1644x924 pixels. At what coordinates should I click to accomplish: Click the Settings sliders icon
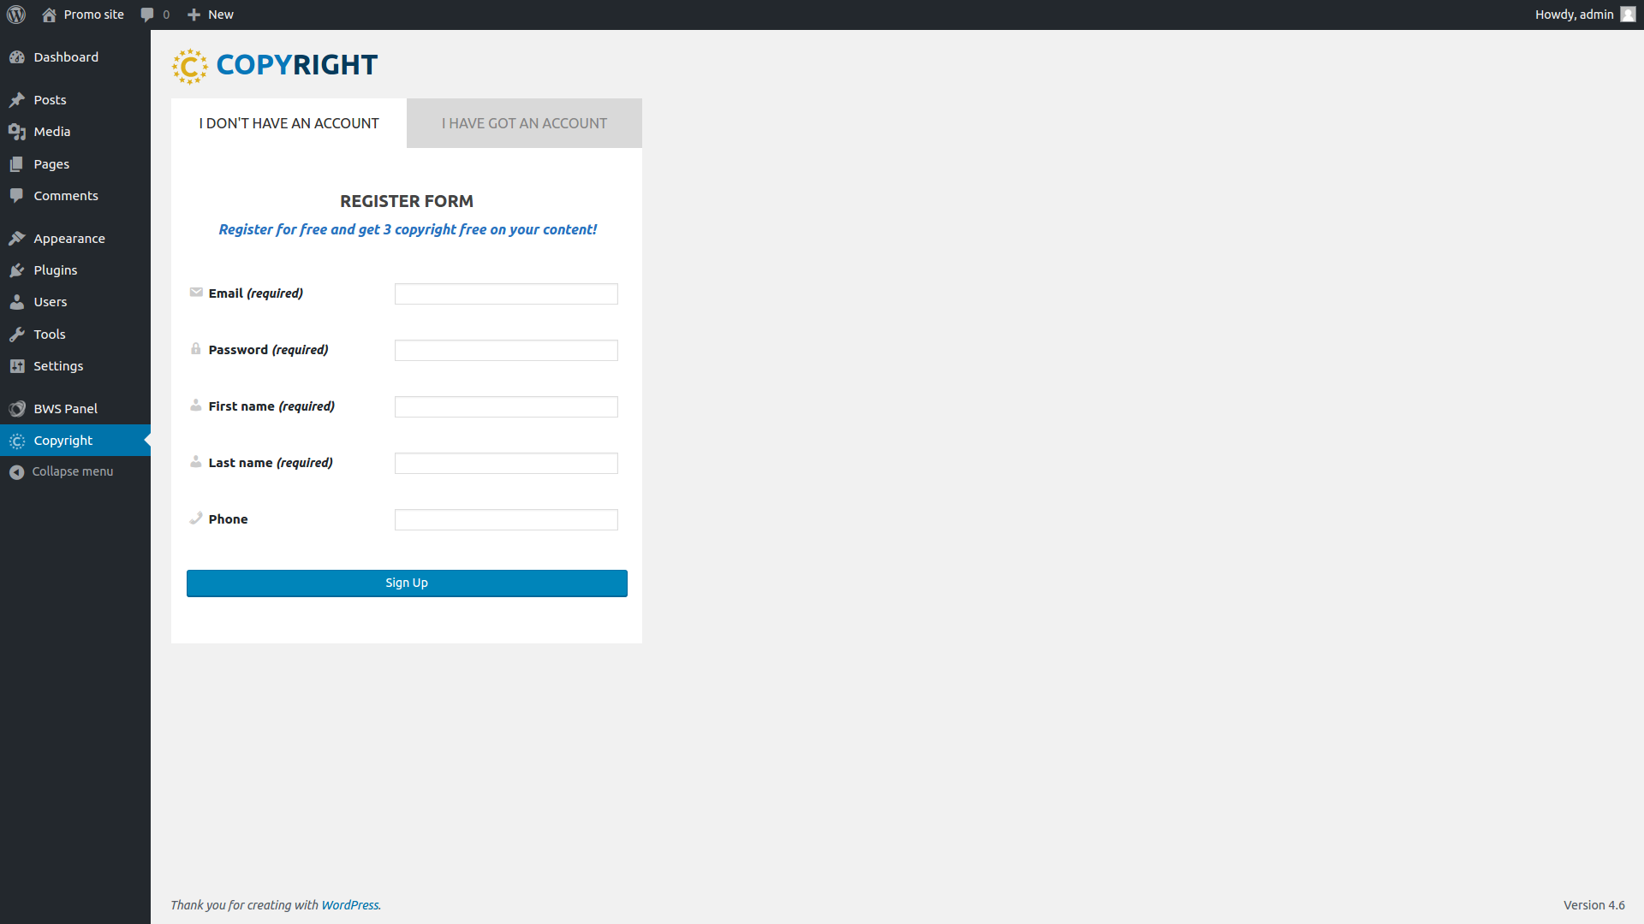pyautogui.click(x=17, y=366)
